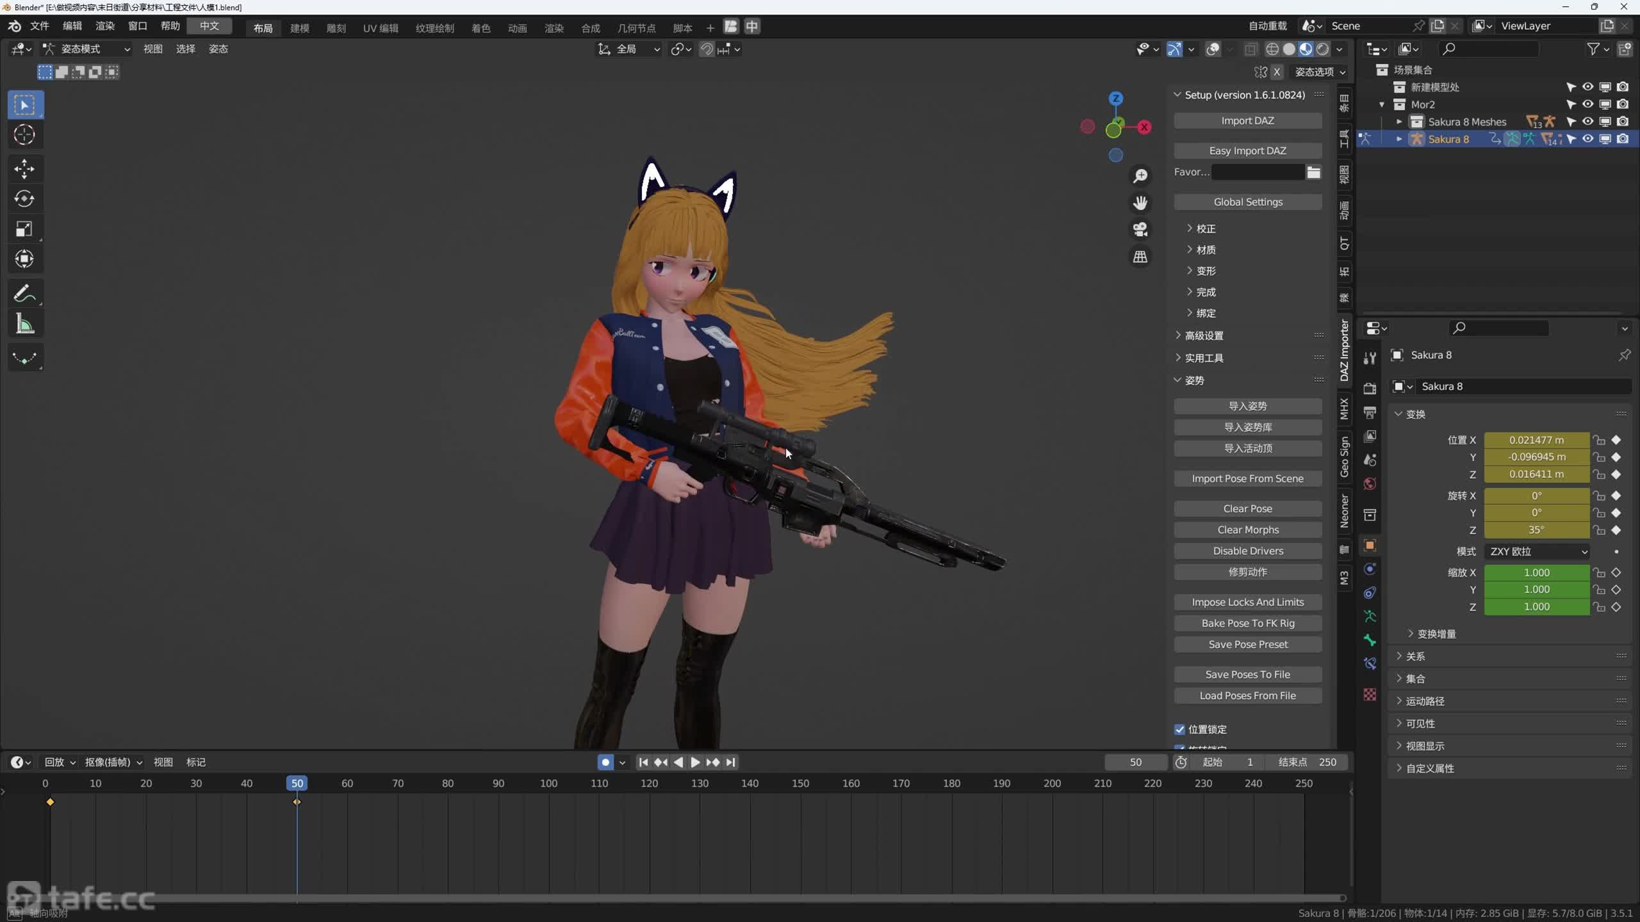This screenshot has height=922, width=1640.
Task: Click the 缩放 X value field
Action: click(1537, 572)
